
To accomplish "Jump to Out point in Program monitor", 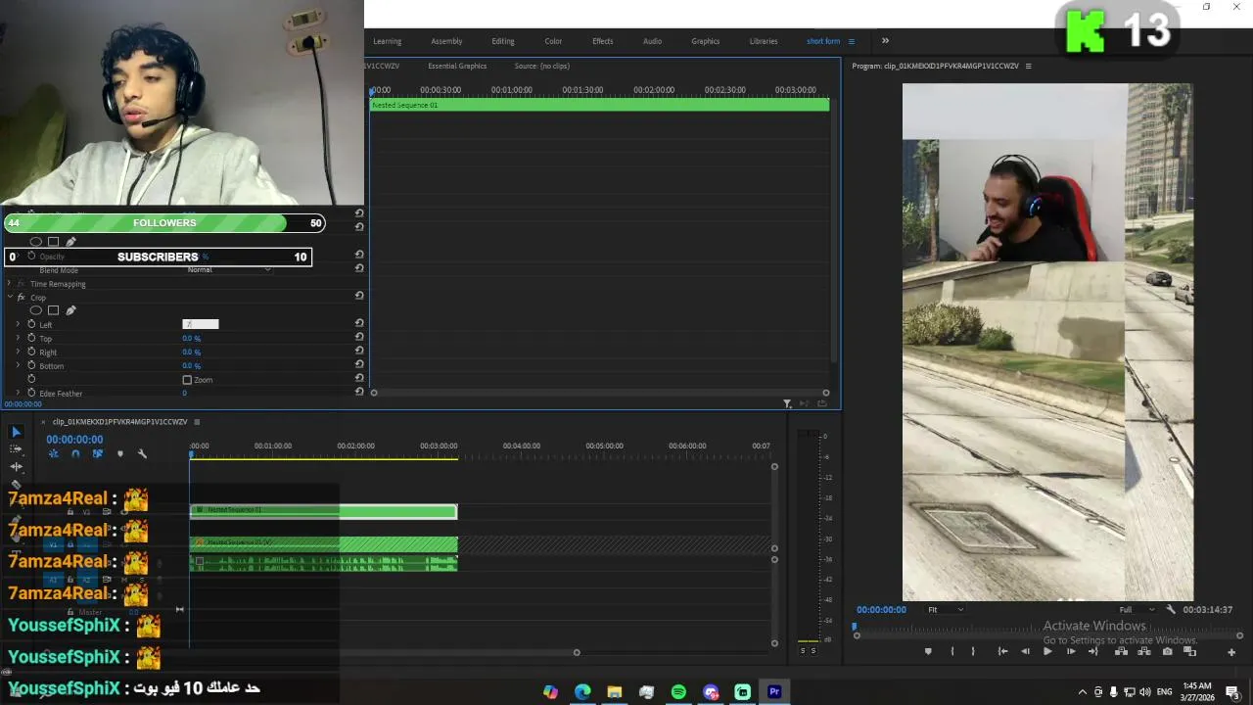I will pos(1093,651).
